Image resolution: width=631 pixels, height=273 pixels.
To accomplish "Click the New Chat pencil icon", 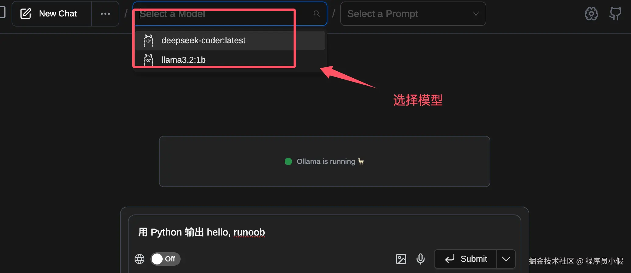I will [26, 14].
